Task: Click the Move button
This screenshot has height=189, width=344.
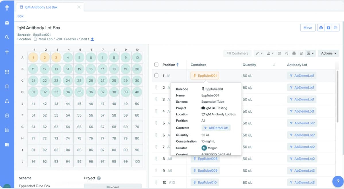Action: 308,28
